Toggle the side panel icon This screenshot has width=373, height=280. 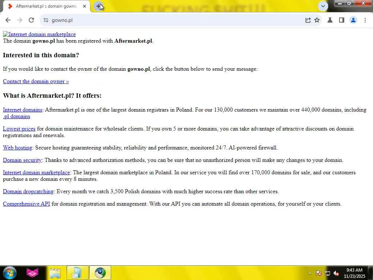[x=342, y=20]
